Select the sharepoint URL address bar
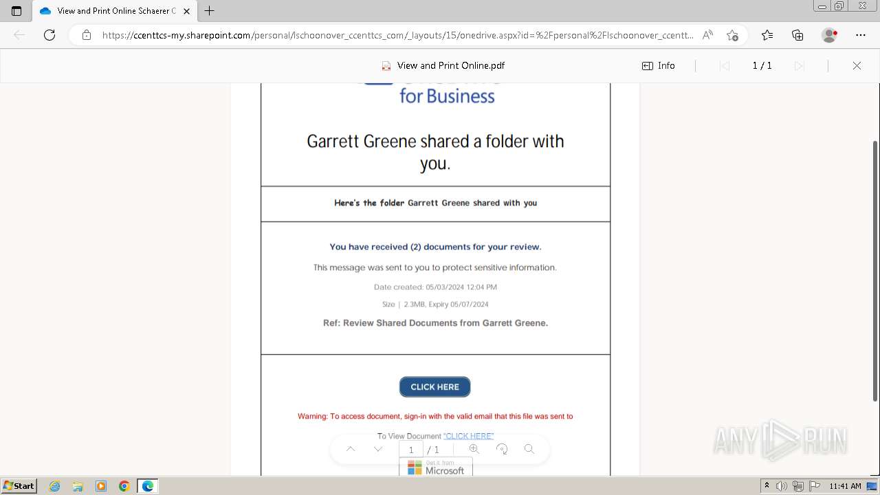Screen dimensions: 880x495 click(397, 35)
